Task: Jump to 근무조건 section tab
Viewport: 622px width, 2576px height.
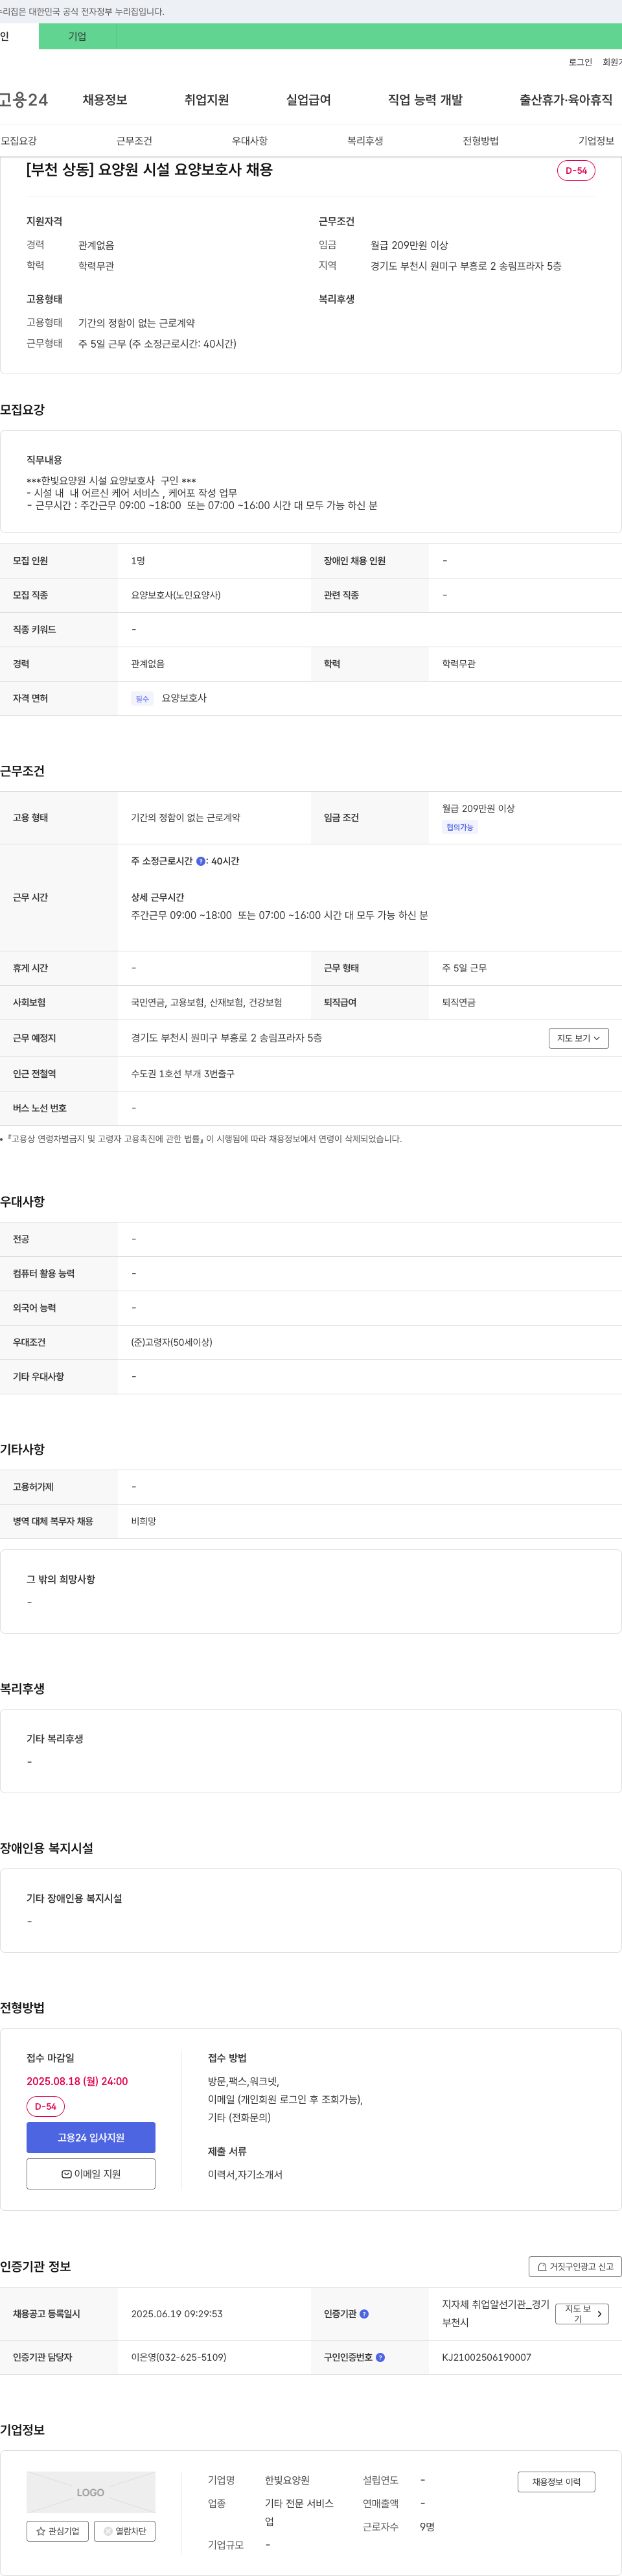Action: click(x=133, y=141)
